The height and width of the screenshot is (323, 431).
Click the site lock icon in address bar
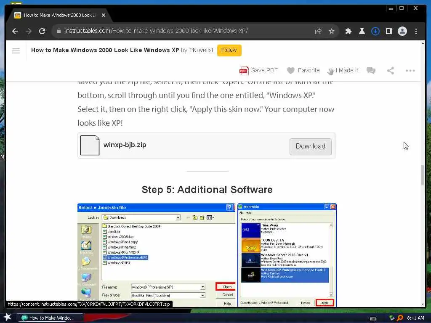pos(59,31)
